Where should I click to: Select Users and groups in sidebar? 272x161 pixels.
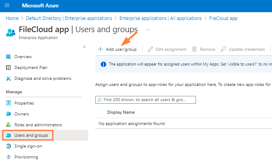pyautogui.click(x=31, y=135)
